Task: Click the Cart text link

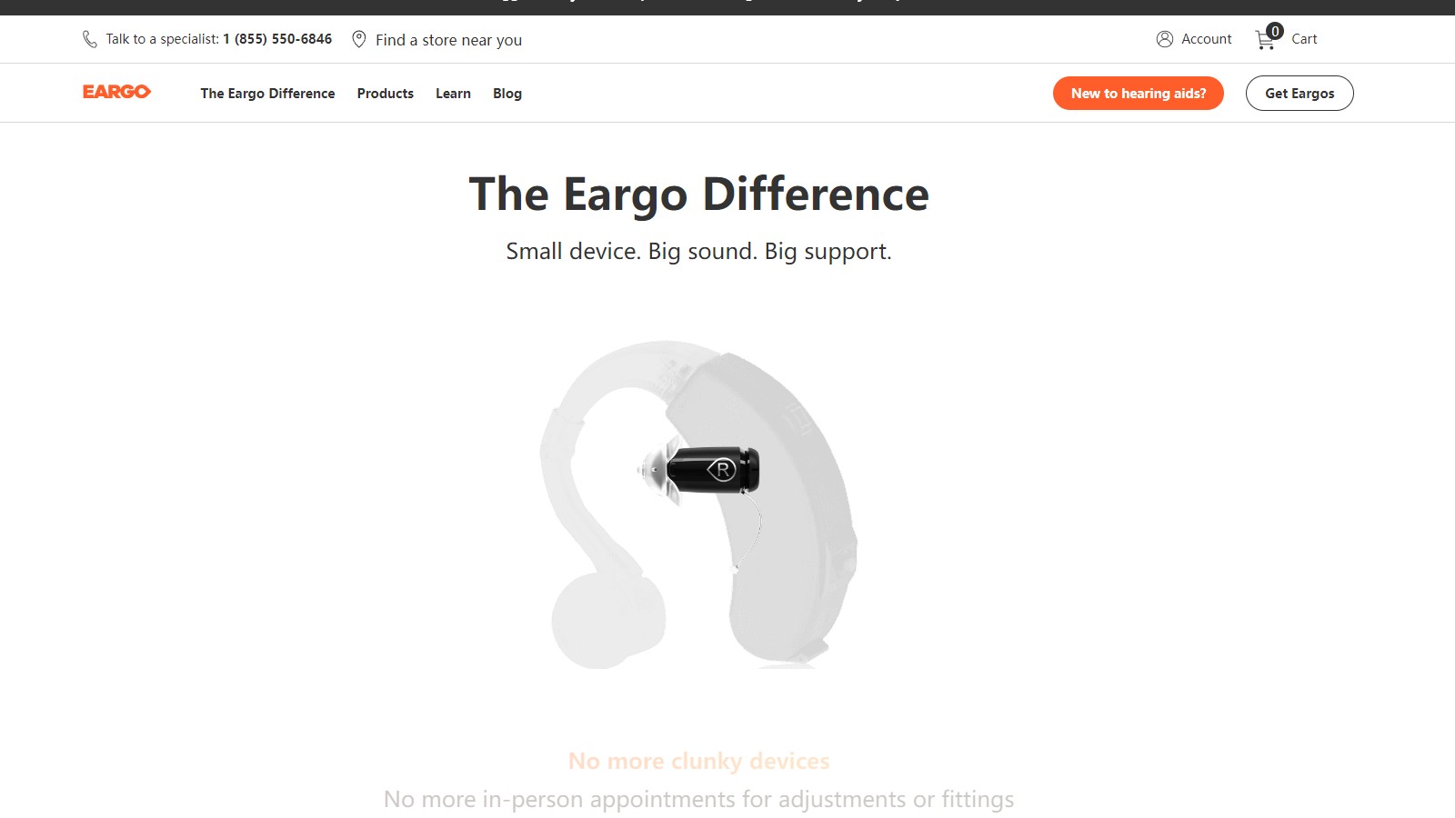Action: tap(1304, 39)
